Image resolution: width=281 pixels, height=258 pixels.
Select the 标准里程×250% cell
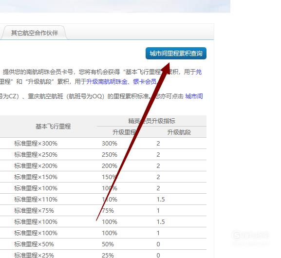pyautogui.click(x=36, y=155)
